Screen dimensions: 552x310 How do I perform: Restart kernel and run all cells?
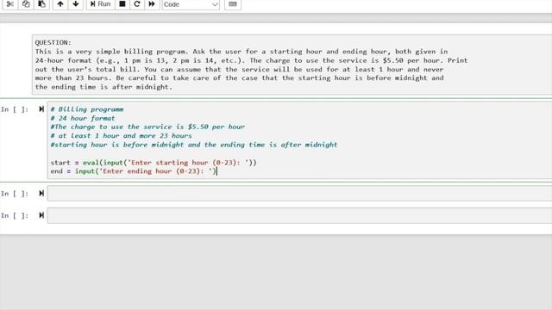pos(152,4)
